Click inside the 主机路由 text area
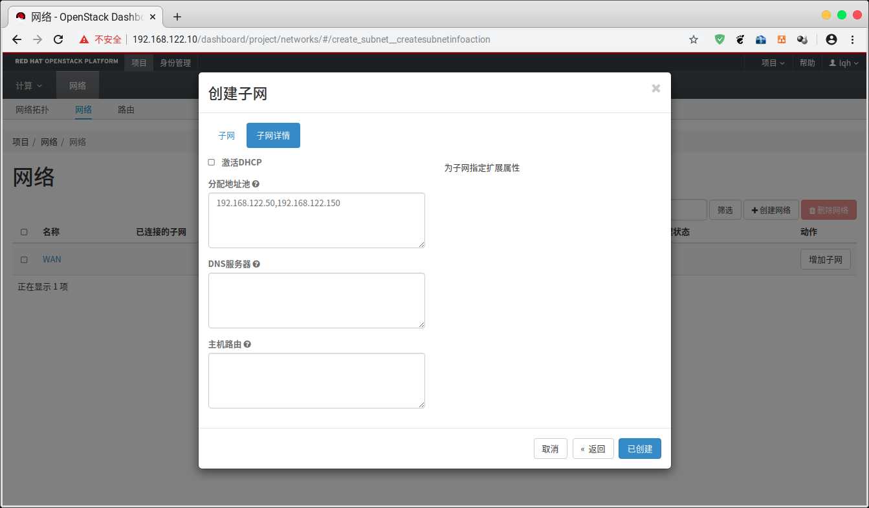Screen dimensions: 869x508 (x=316, y=380)
